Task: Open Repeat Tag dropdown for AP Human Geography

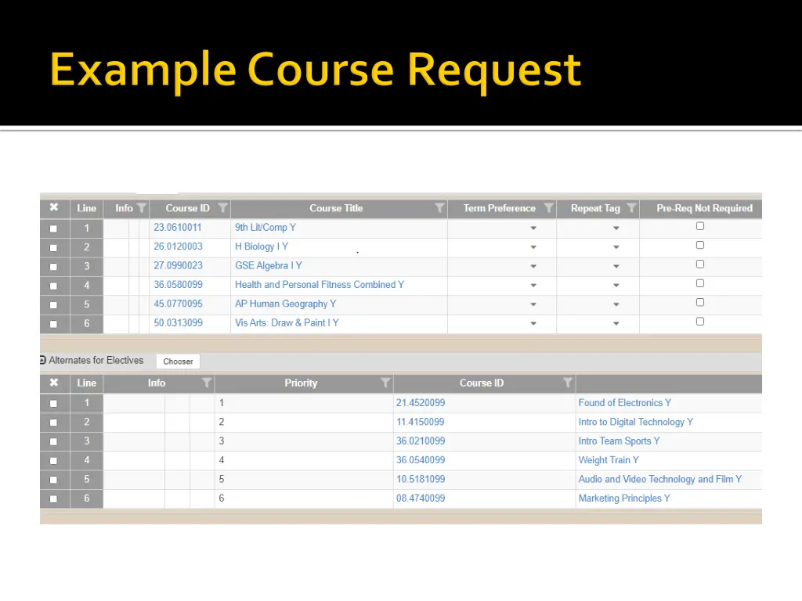Action: [x=616, y=304]
